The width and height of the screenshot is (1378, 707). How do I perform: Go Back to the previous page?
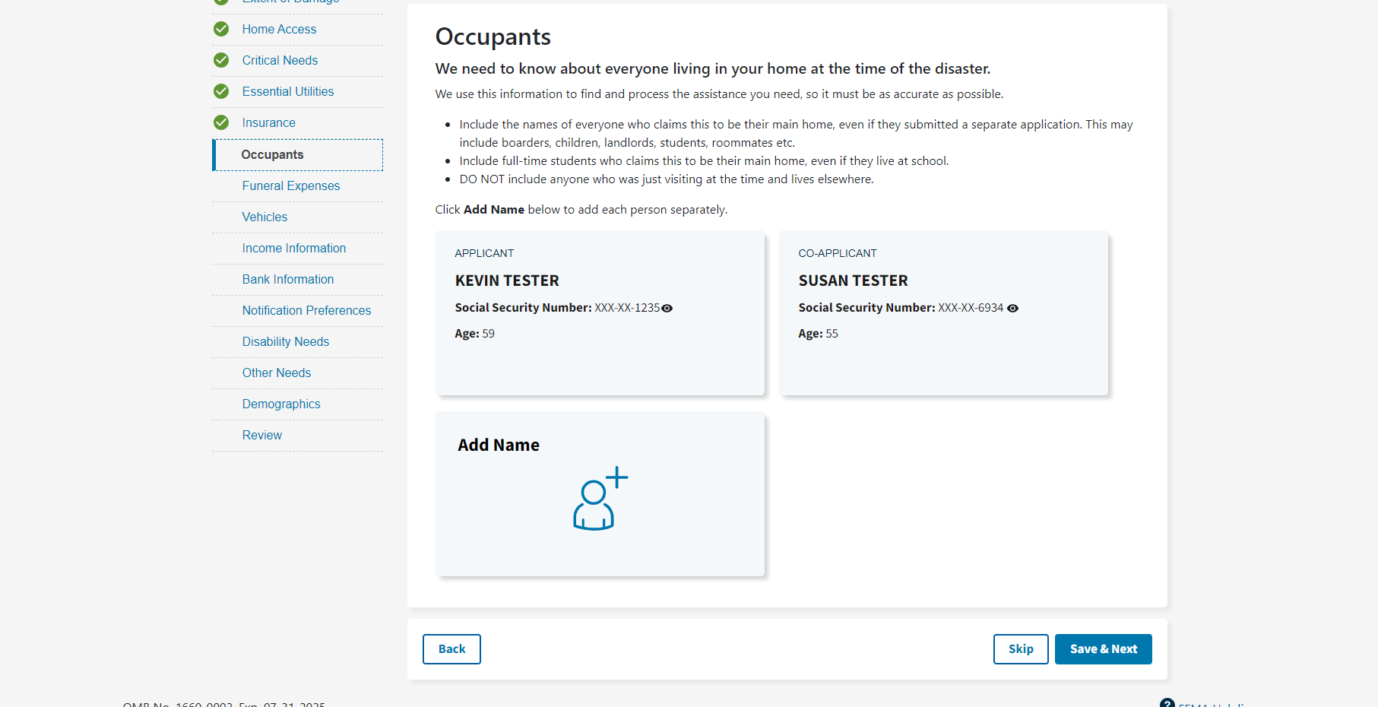click(x=451, y=649)
